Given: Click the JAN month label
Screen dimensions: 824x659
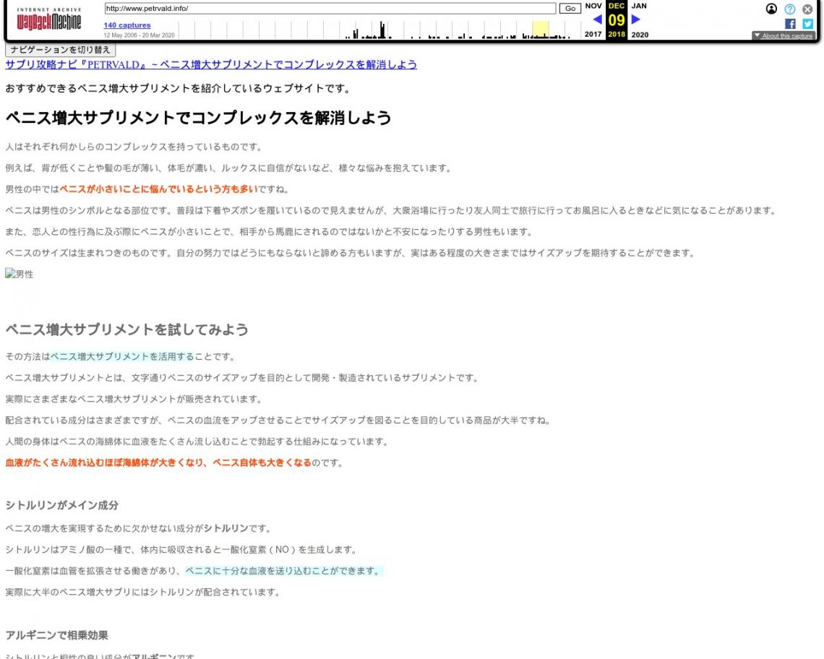Looking at the screenshot, I should (639, 6).
